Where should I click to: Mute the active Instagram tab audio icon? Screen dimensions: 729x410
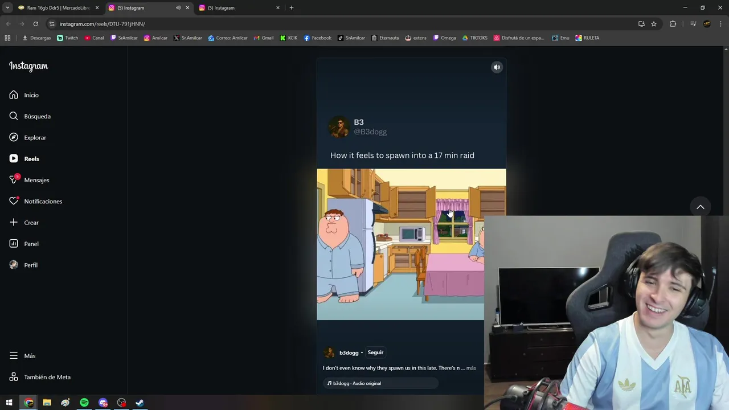coord(178,8)
